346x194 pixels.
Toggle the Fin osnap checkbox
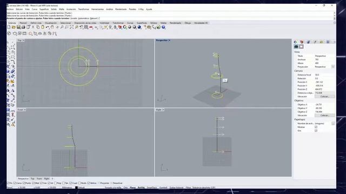tap(8, 183)
